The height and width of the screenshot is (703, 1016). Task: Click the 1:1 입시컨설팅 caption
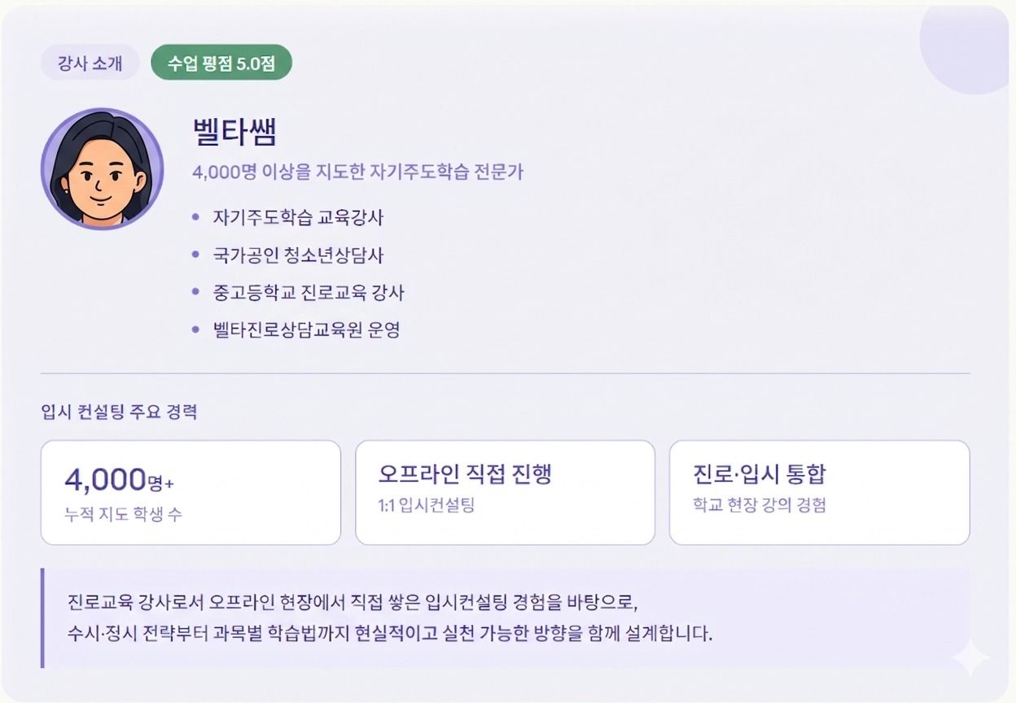(427, 505)
